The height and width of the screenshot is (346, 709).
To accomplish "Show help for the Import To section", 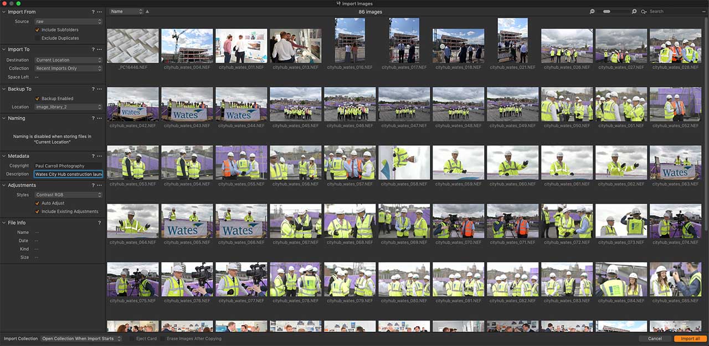I will pyautogui.click(x=93, y=49).
